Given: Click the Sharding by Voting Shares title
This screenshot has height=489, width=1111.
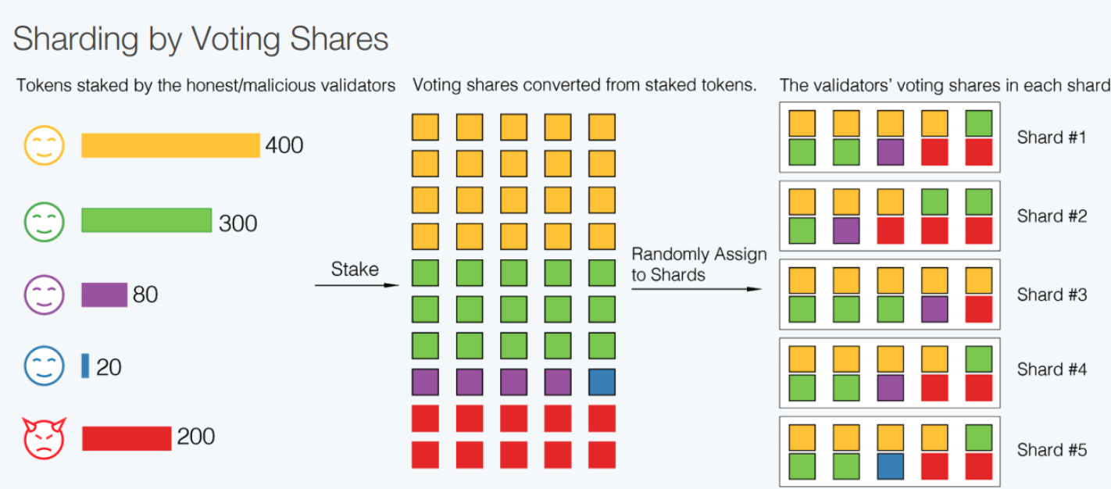Looking at the screenshot, I should tap(201, 38).
